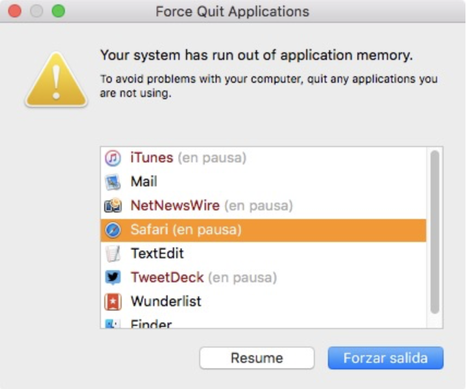Pick TweetDeck (en pausa) in list
The height and width of the screenshot is (389, 466).
pos(203,277)
